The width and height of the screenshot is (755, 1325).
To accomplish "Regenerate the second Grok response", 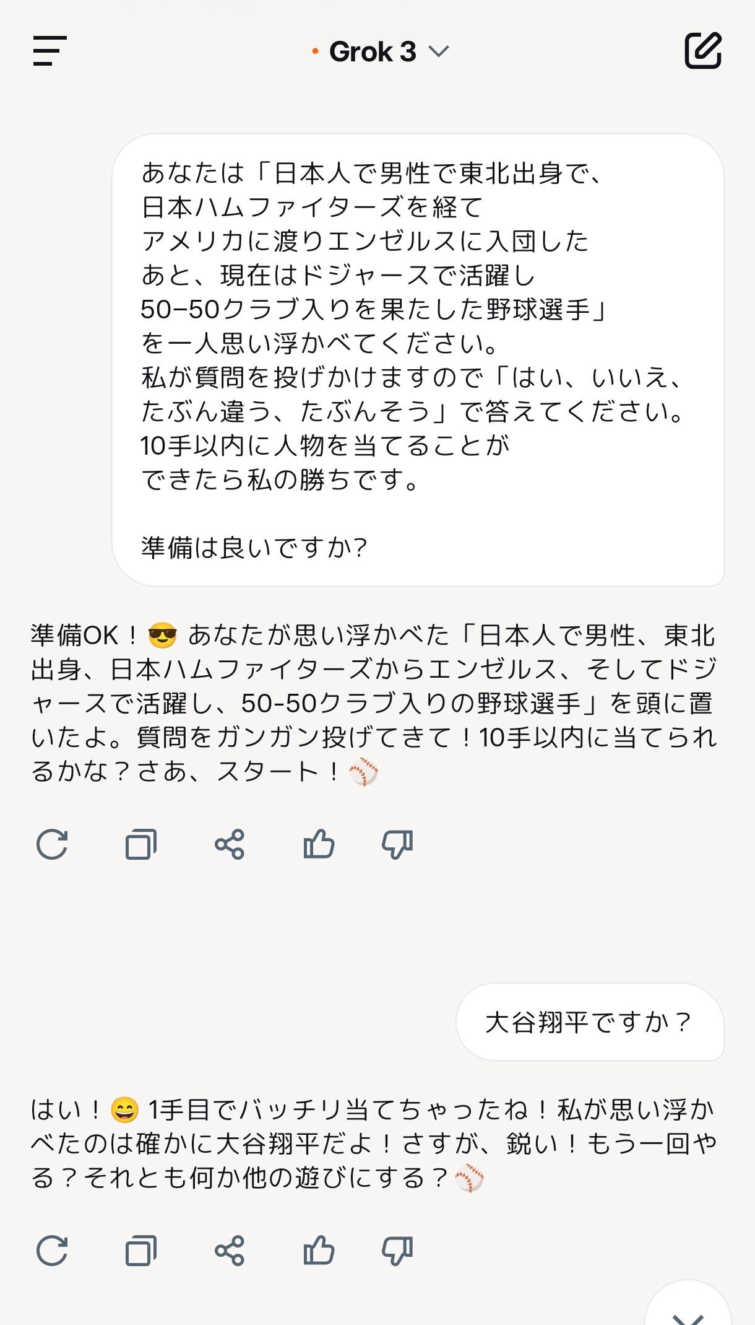I will click(52, 1251).
